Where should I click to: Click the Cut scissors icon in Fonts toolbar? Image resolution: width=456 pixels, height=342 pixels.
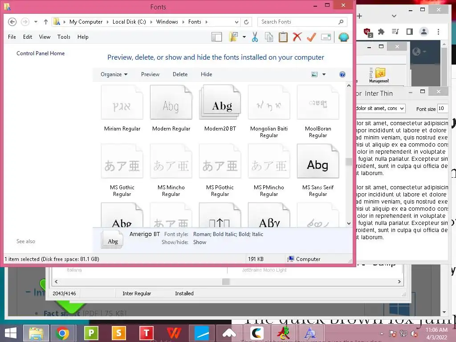tap(255, 37)
